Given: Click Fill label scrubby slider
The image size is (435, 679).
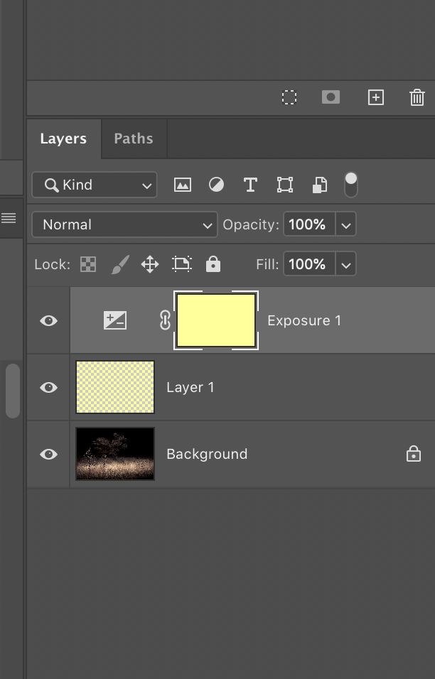Looking at the screenshot, I should pyautogui.click(x=267, y=264).
